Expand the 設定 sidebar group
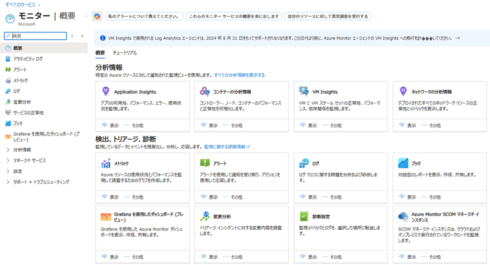 tap(8, 171)
